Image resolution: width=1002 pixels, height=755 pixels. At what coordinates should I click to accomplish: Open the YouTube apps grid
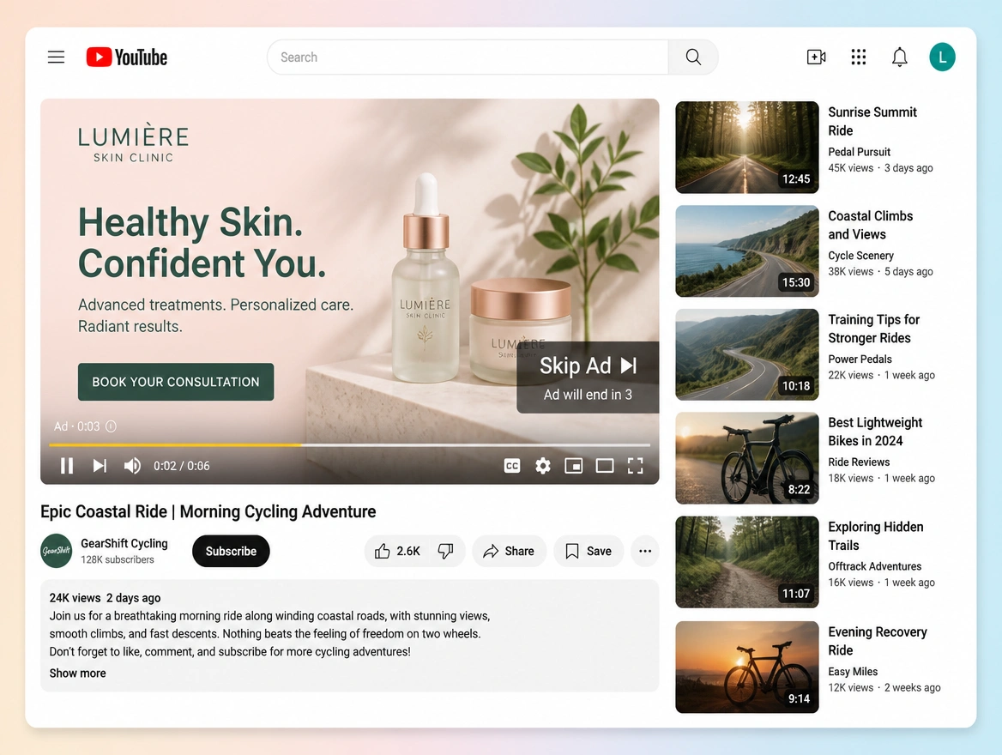[x=858, y=57]
